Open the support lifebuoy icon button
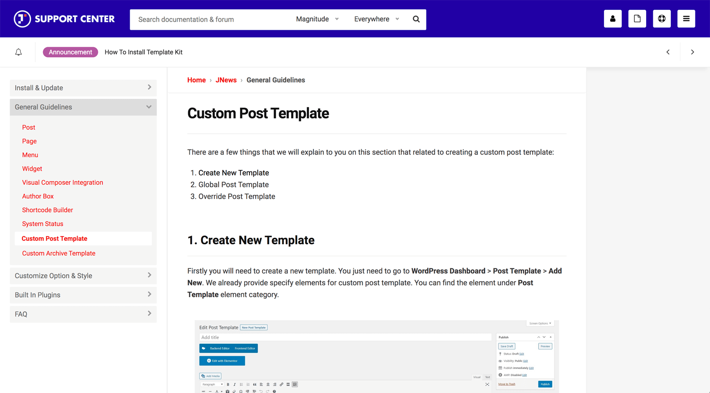This screenshot has height=393, width=710. pyautogui.click(x=662, y=19)
